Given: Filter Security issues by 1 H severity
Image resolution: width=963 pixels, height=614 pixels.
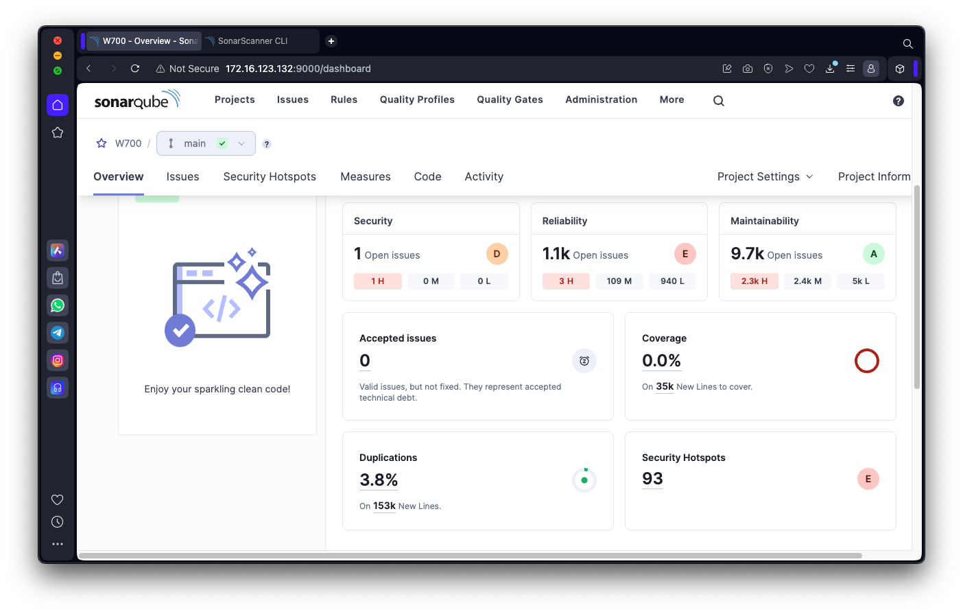Looking at the screenshot, I should point(378,281).
